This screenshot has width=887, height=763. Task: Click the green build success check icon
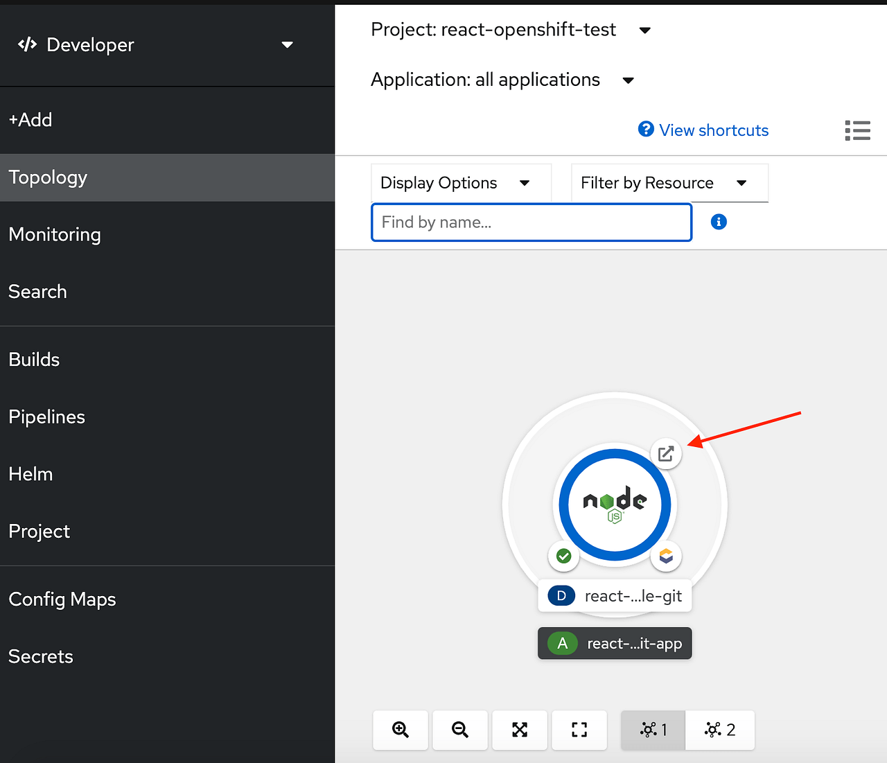[564, 556]
